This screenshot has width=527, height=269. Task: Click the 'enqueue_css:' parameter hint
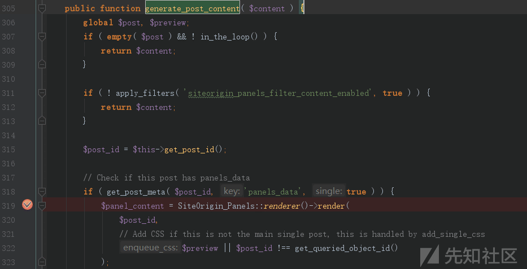click(x=150, y=248)
